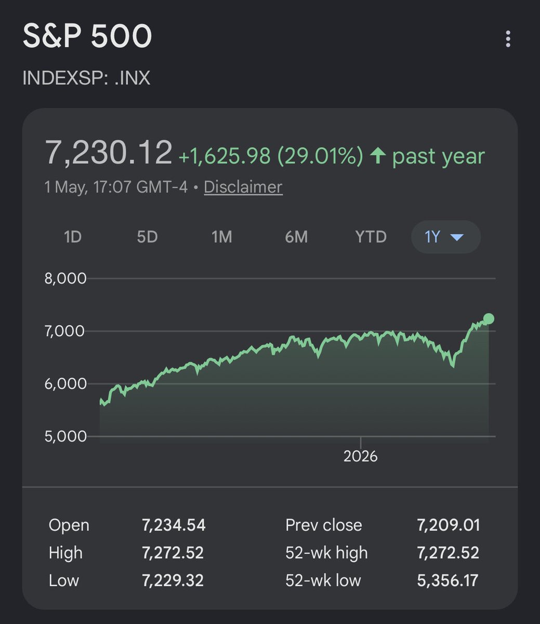Open the three-dot more options menu
This screenshot has width=540, height=624.
point(508,39)
